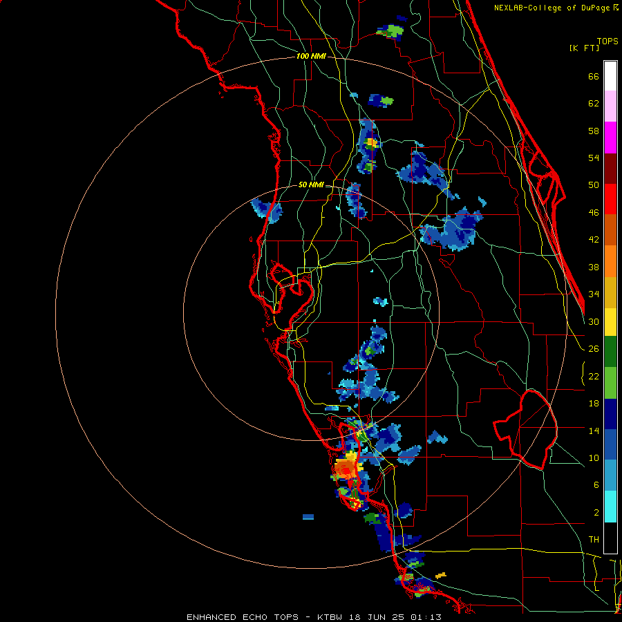Click the yellow 34 K FT legend swatch

coord(610,321)
